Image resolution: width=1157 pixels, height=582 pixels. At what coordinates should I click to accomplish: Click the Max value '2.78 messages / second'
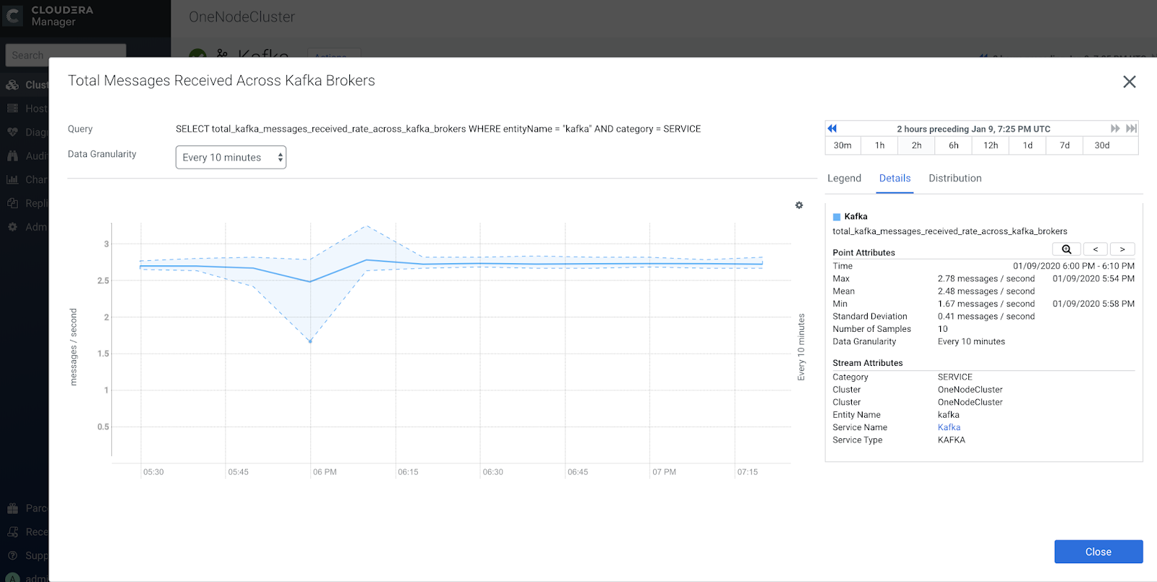click(986, 279)
